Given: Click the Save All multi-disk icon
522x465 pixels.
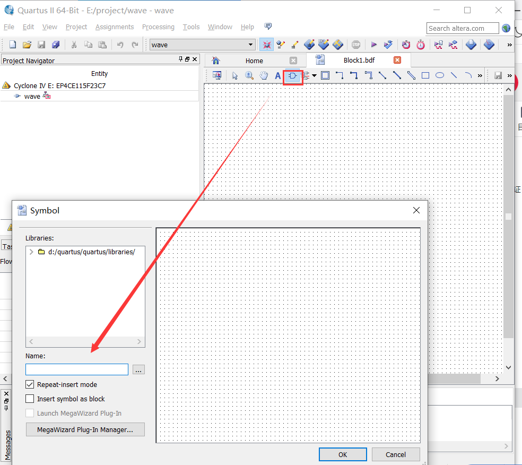Looking at the screenshot, I should [56, 45].
